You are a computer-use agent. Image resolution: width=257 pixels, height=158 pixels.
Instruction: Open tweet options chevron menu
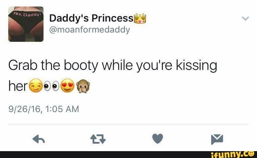click(x=245, y=19)
